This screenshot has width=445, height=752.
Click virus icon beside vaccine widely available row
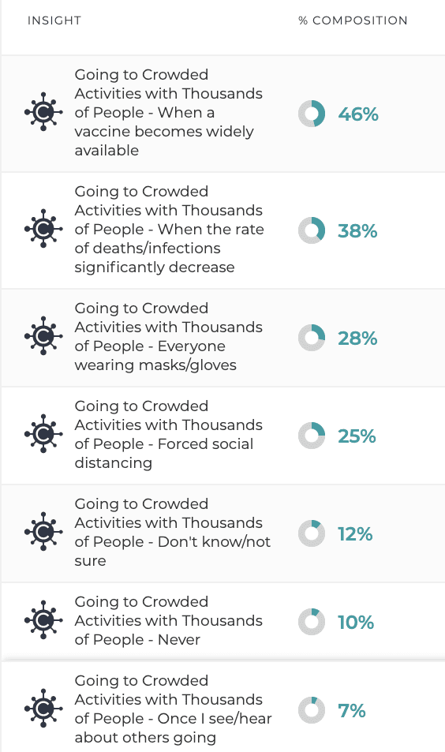coord(43,112)
